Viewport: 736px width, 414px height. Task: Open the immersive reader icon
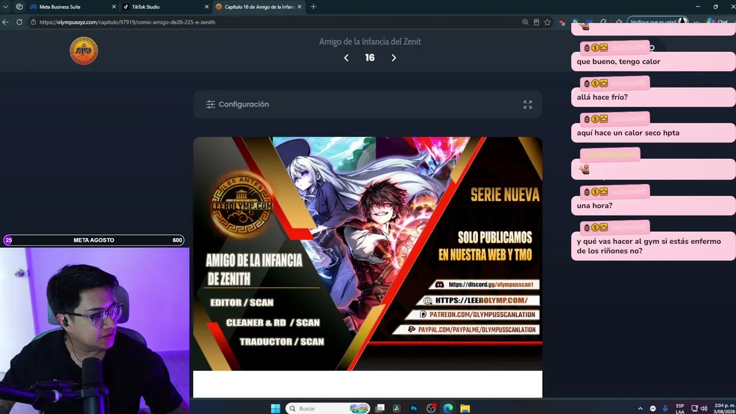[536, 22]
